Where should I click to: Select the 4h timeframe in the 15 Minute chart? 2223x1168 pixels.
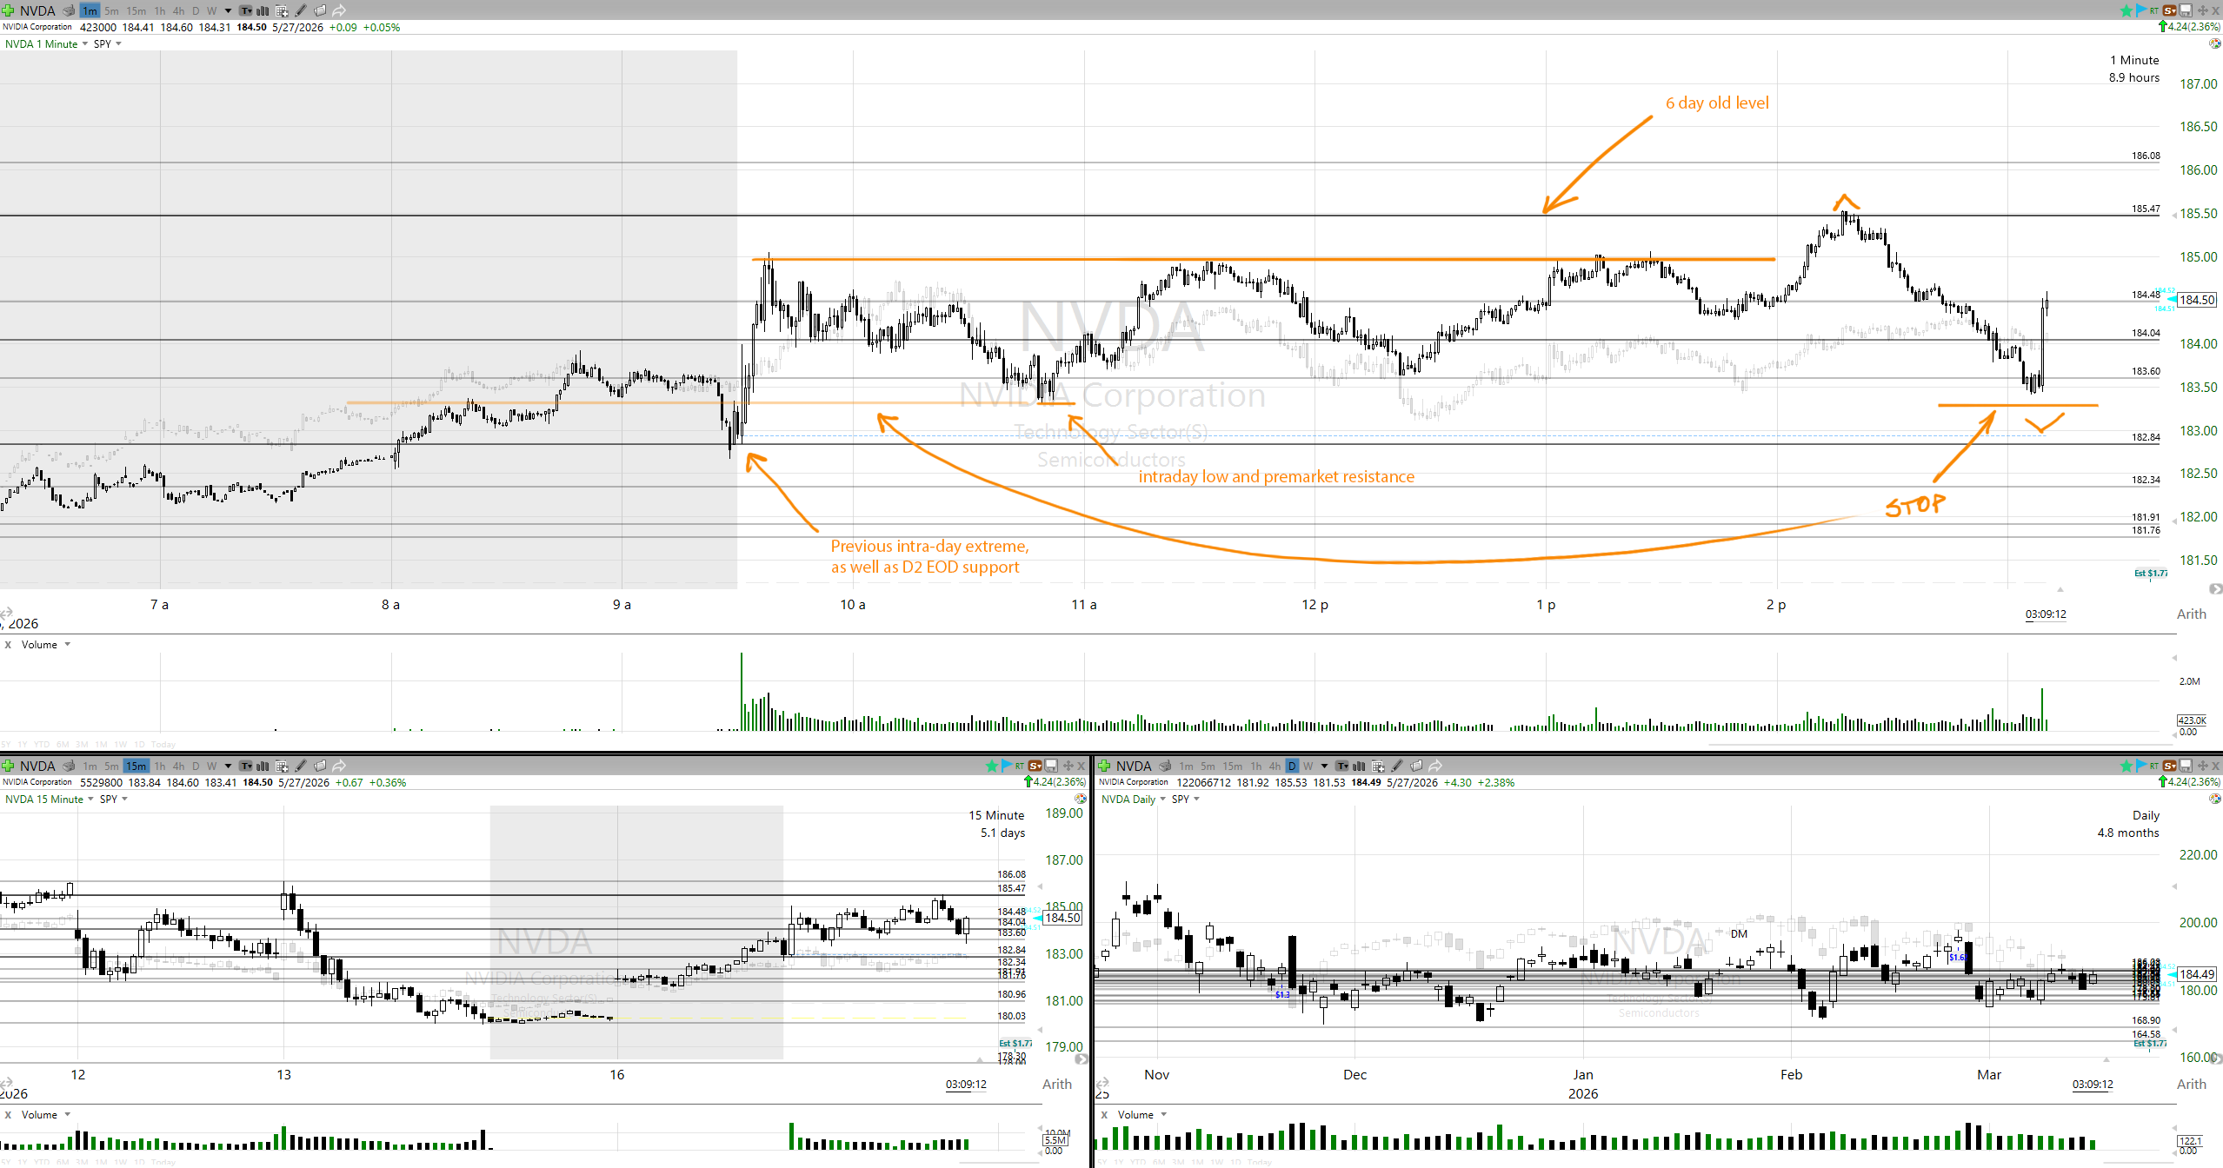coord(178,766)
